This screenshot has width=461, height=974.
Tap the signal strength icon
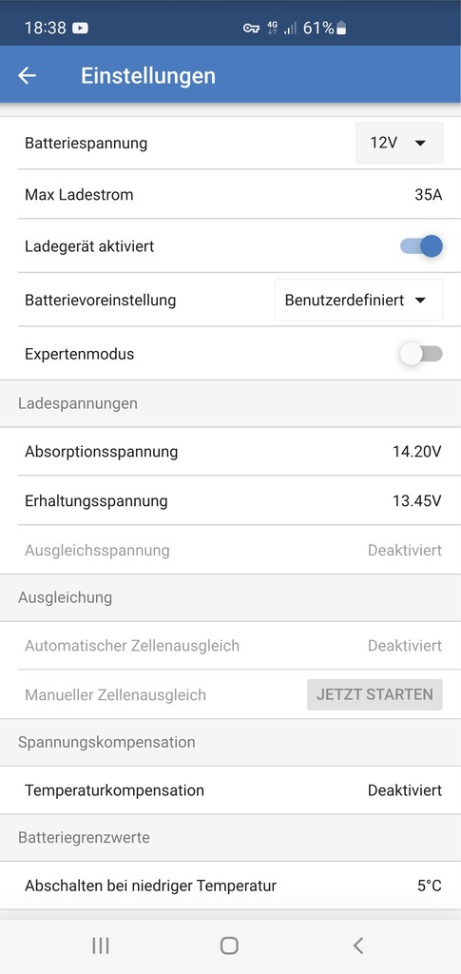[290, 28]
